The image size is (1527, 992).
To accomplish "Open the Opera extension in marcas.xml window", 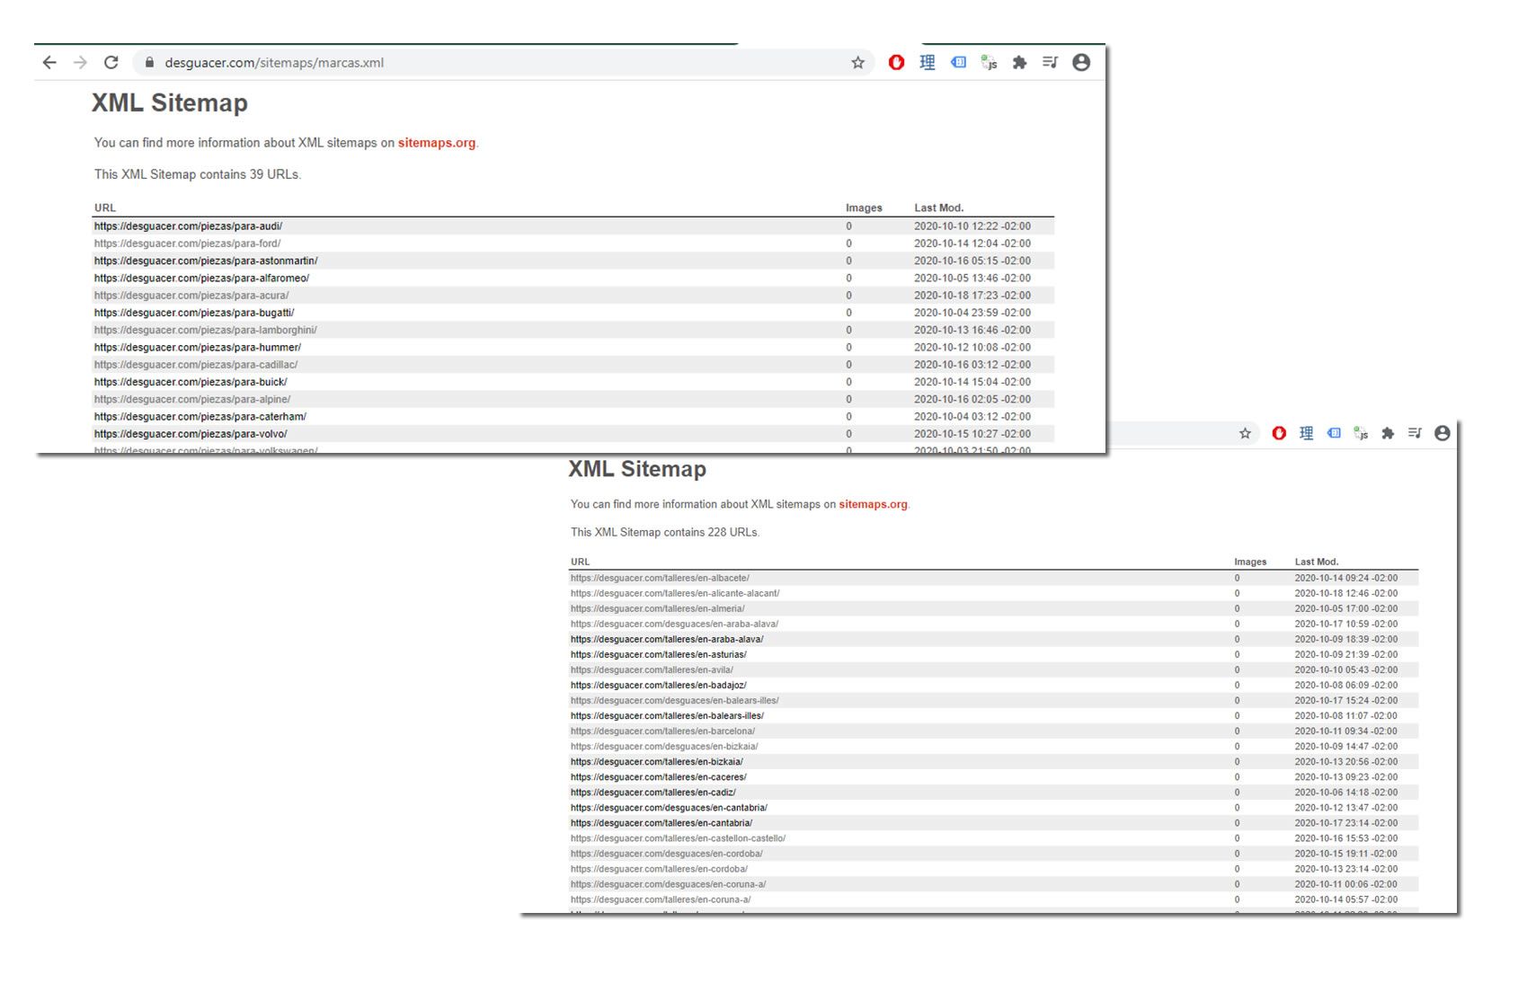I will [896, 63].
